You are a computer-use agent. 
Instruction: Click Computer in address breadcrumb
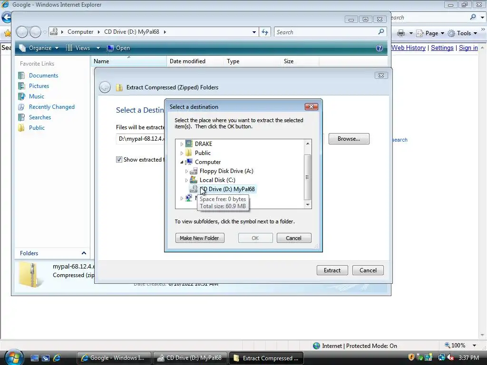(x=80, y=32)
